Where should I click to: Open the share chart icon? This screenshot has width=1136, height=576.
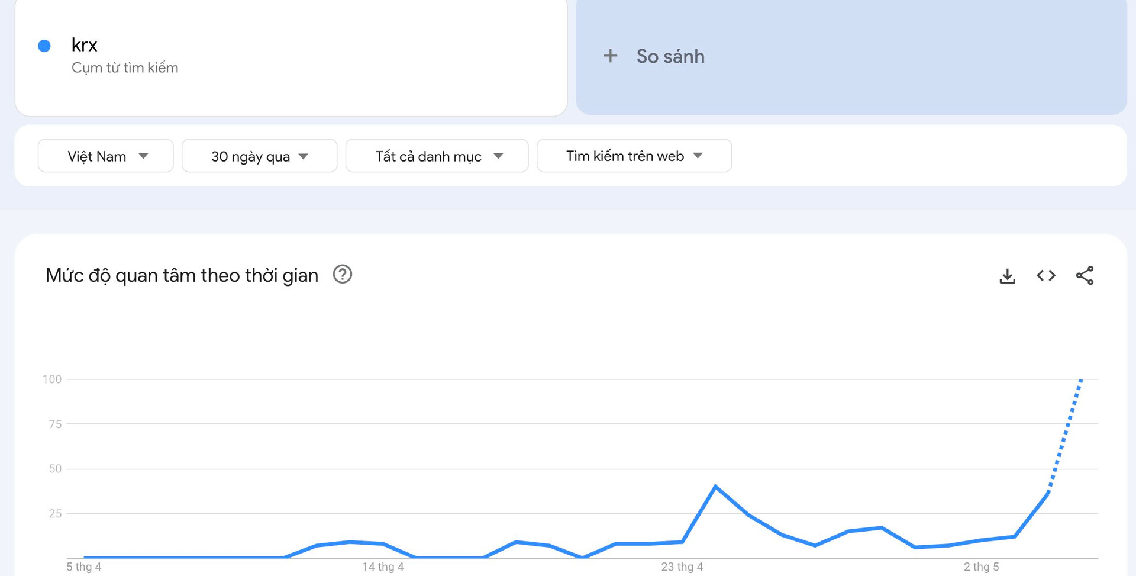[x=1085, y=276]
